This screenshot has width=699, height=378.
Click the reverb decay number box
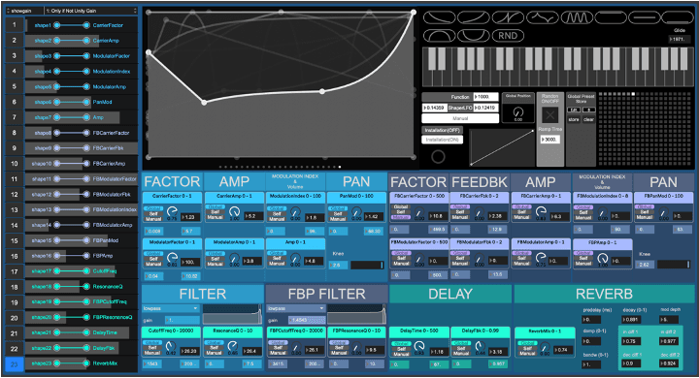click(632, 319)
